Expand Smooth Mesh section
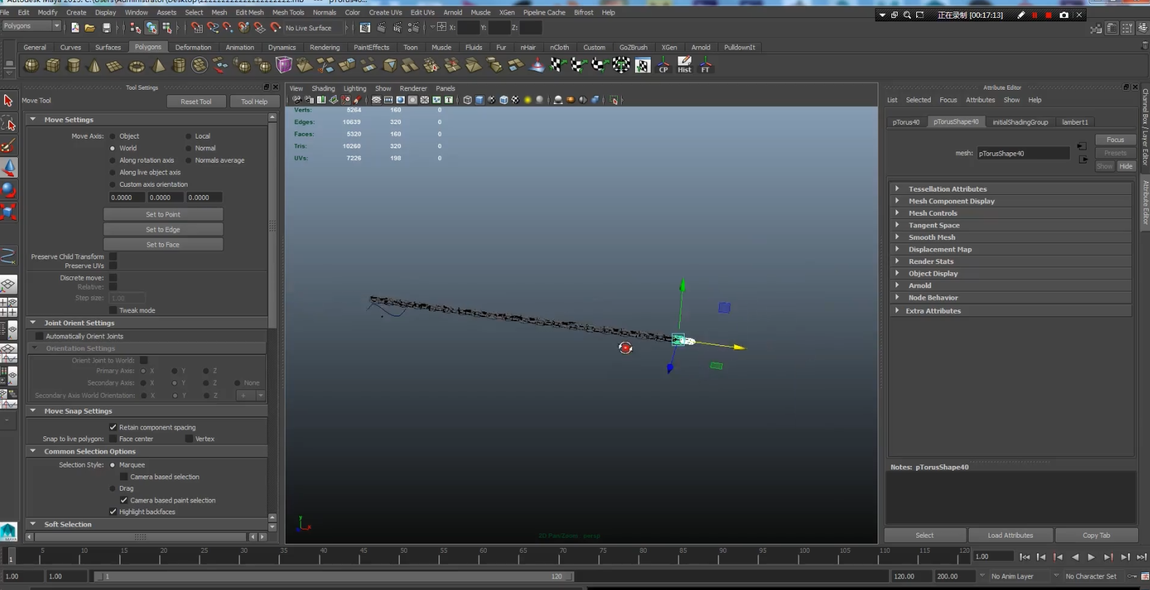Screen dimensions: 1150x590 click(897, 237)
